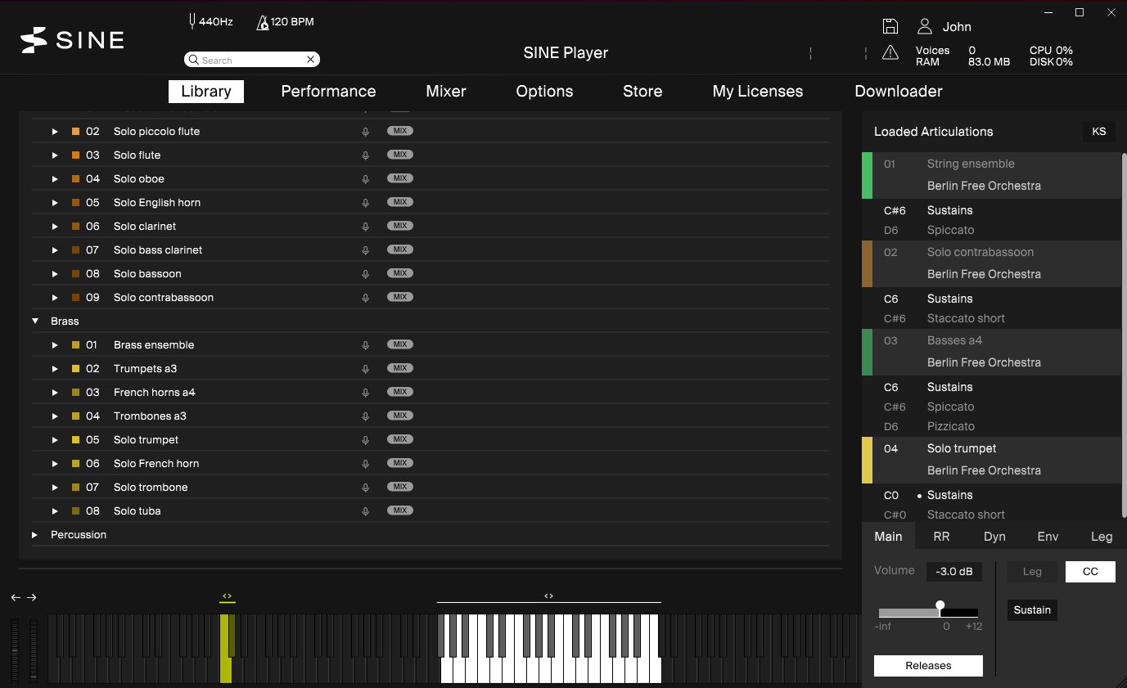Expand the Solo oboe row
1127x688 pixels.
(x=55, y=179)
